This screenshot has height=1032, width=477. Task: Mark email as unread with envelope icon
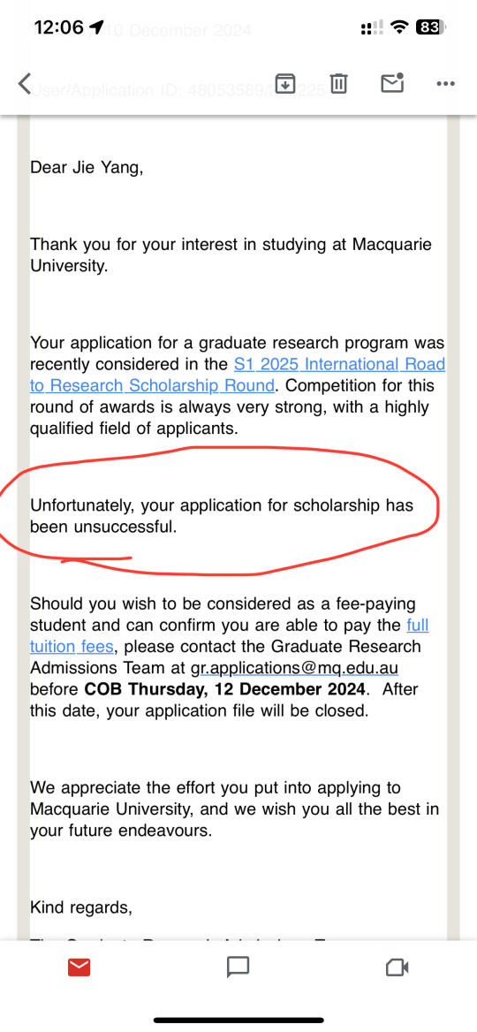pyautogui.click(x=392, y=83)
